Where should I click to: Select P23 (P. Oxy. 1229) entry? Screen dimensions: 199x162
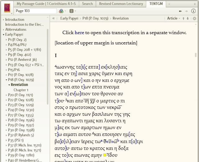click(21, 105)
